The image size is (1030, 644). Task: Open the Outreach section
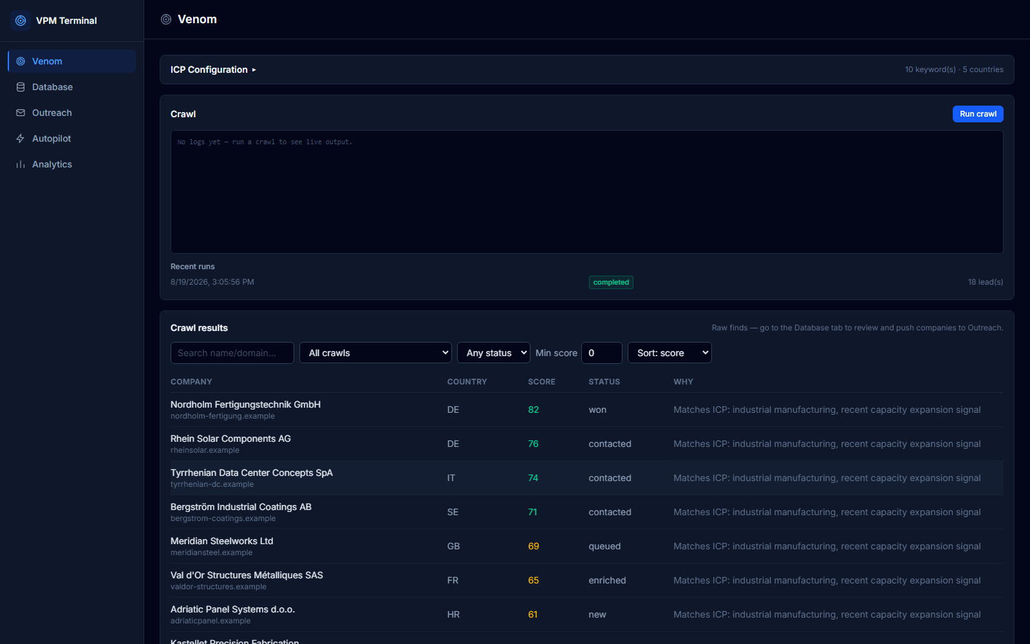[x=72, y=113]
